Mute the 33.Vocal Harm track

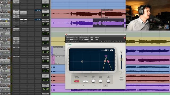[9, 49]
